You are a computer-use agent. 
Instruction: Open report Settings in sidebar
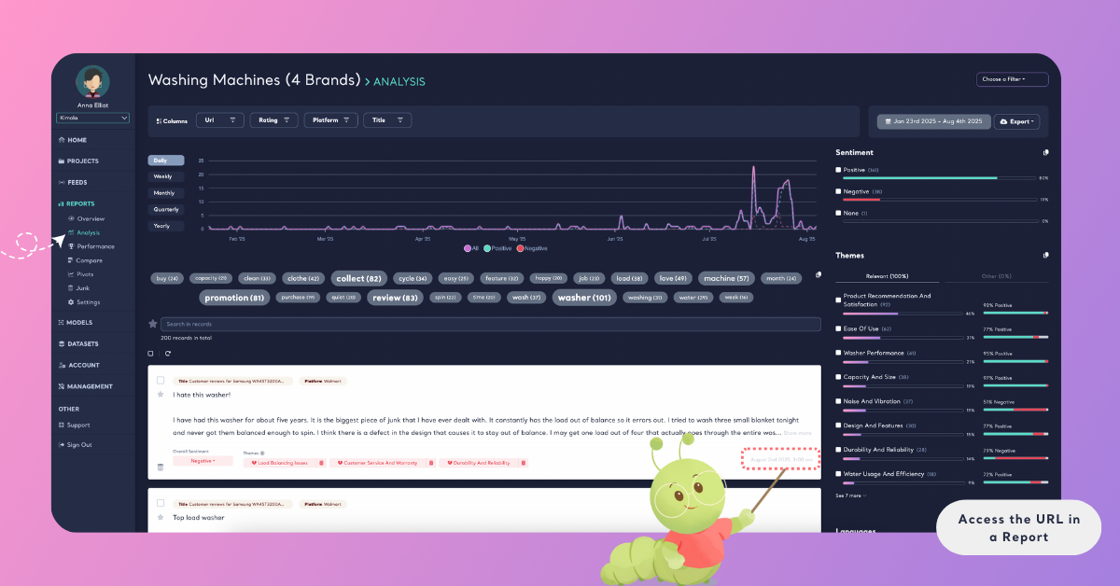click(x=84, y=302)
